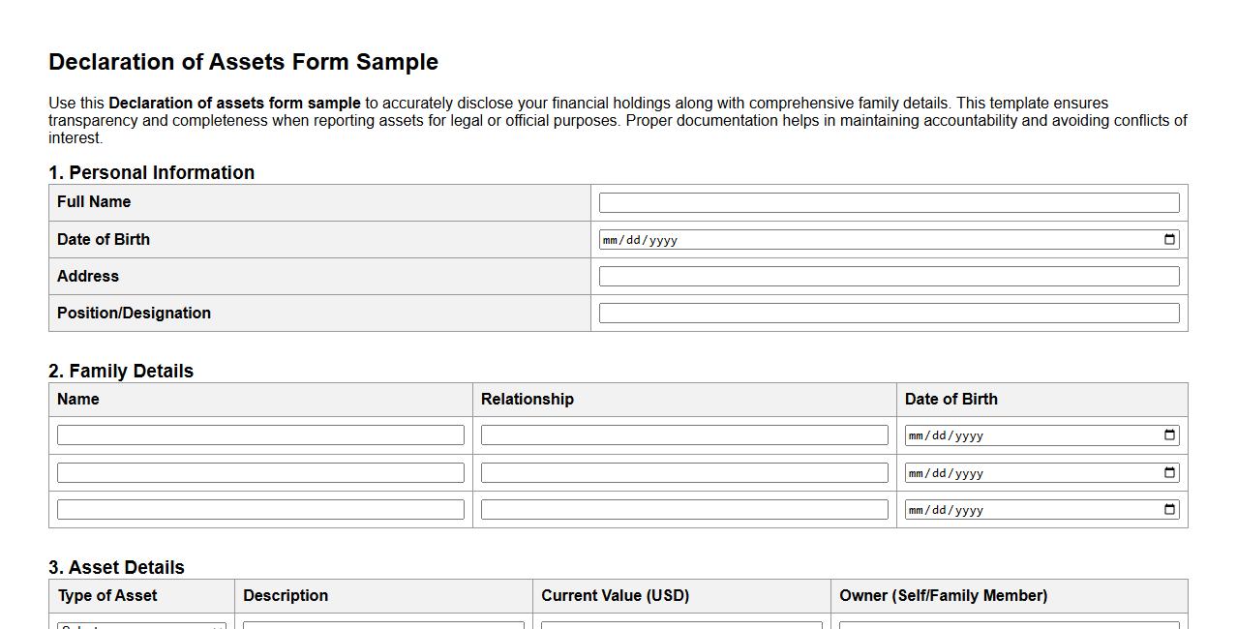This screenshot has height=629, width=1237.
Task: Open the calendar icon on third family row
Action: (1169, 509)
